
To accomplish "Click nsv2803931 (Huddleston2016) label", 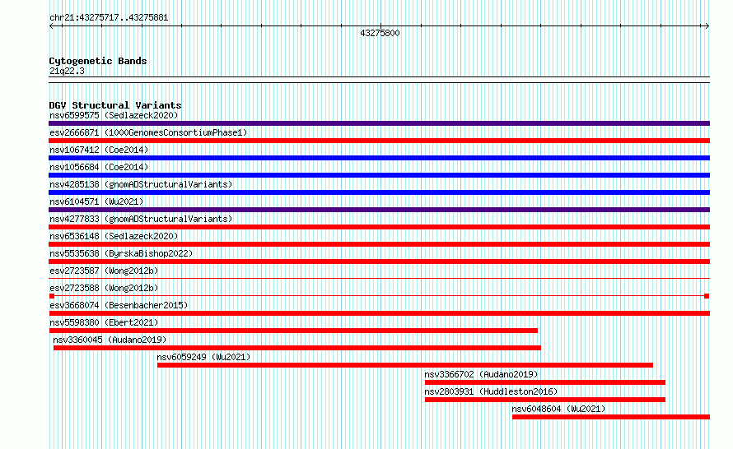I will [491, 391].
